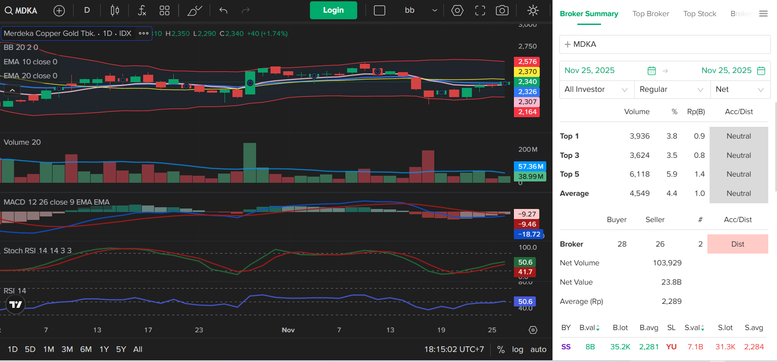Expand the All Investor dropdown
The width and height of the screenshot is (777, 362).
pyautogui.click(x=596, y=90)
